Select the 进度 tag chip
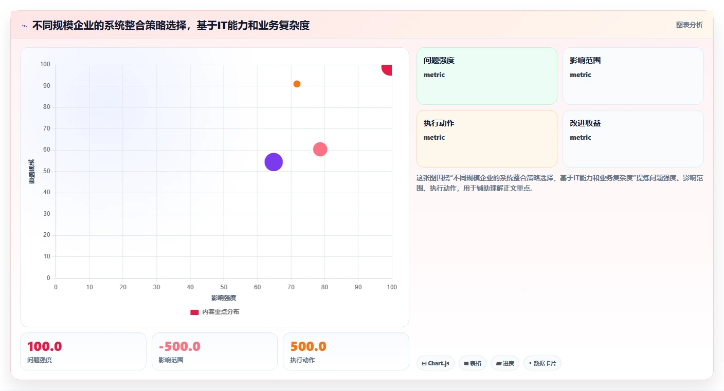This screenshot has height=391, width=724. [x=505, y=363]
